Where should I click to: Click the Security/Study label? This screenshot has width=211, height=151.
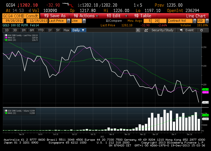[x=163, y=30]
